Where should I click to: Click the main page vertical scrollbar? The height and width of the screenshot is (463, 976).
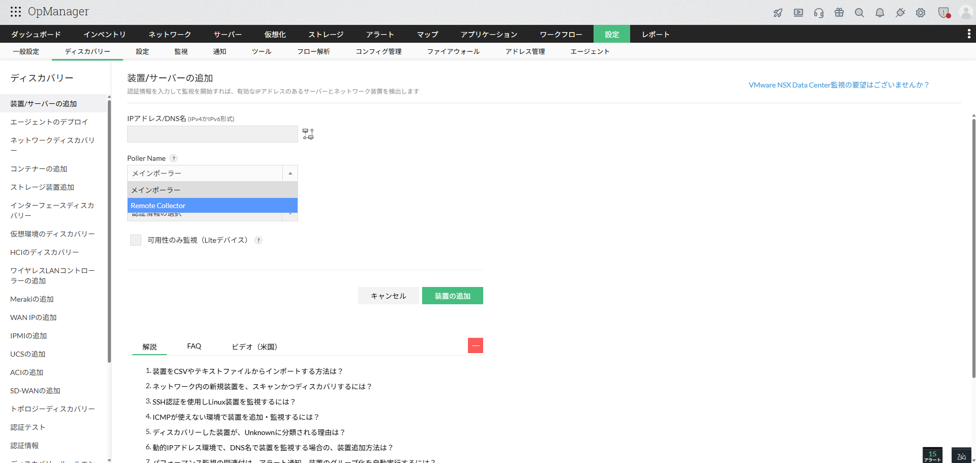(973, 248)
